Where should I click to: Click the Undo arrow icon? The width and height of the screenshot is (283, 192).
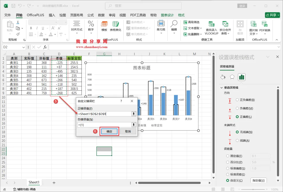(20, 6)
